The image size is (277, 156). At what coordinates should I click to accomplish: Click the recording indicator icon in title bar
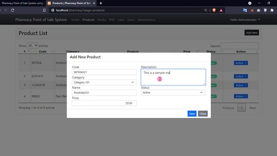coord(250,3)
